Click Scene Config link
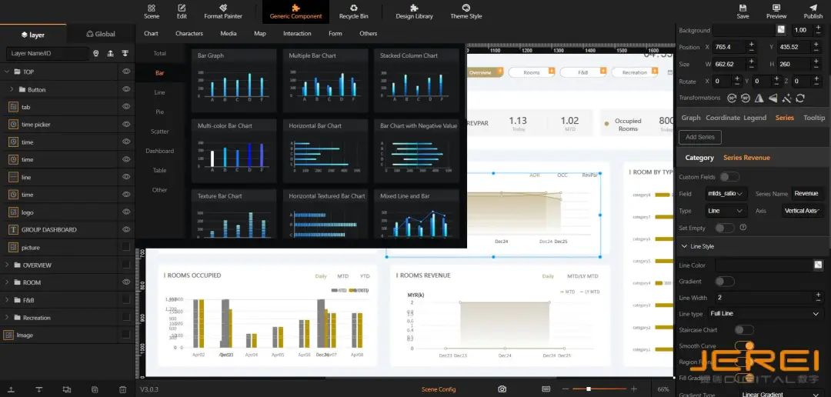 (x=439, y=389)
